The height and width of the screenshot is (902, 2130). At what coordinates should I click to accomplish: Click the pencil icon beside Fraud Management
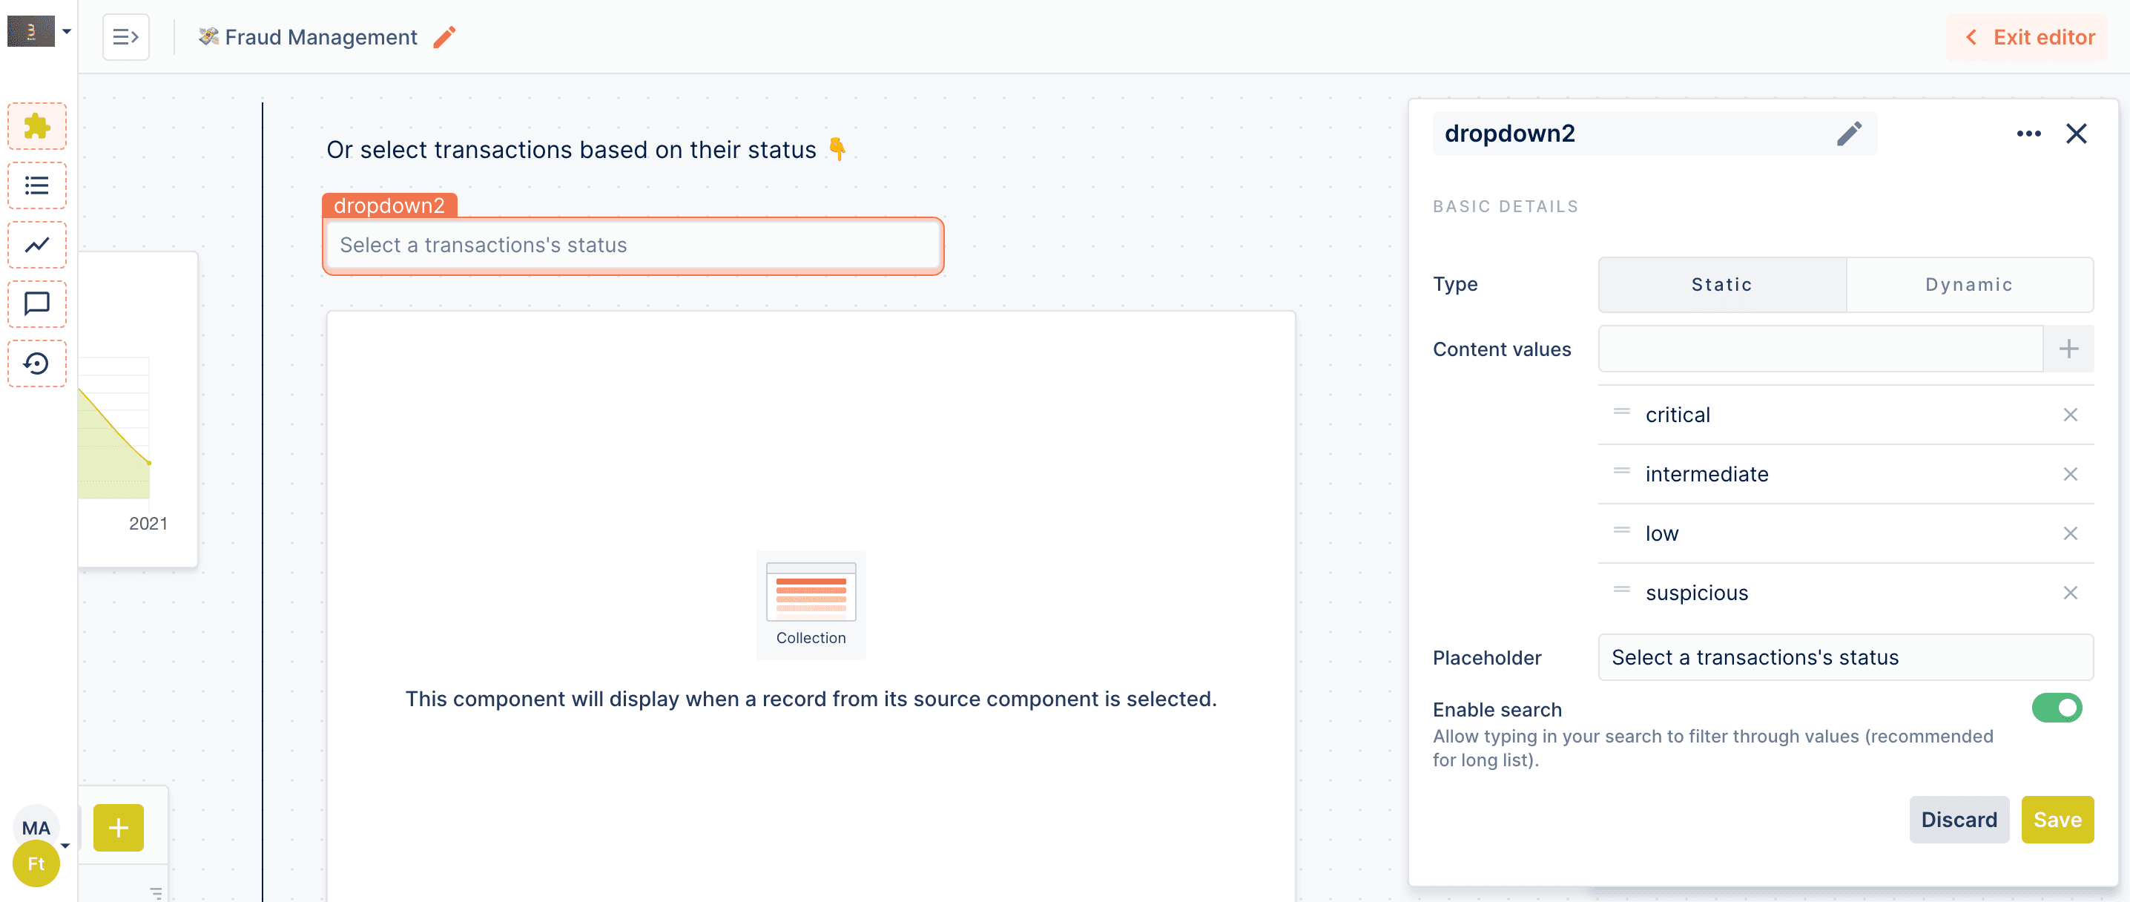pyautogui.click(x=444, y=37)
